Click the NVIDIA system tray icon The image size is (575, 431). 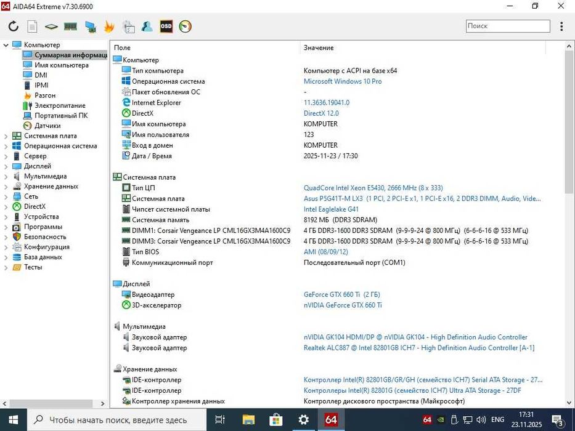441,420
